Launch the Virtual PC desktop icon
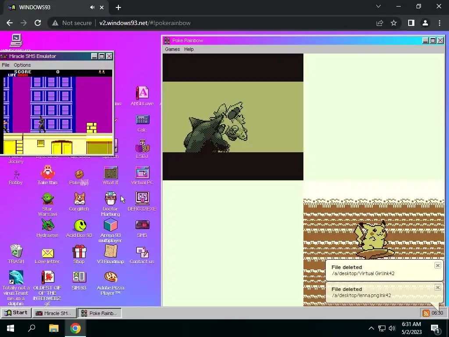This screenshot has height=337, width=449. point(142,176)
